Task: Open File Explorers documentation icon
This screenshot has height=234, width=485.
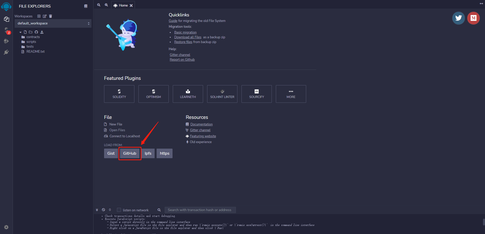Action: [x=86, y=6]
